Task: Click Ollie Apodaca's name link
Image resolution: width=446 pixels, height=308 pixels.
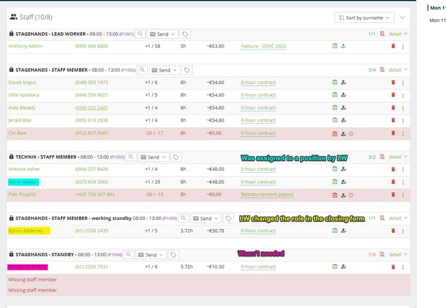Action: pos(23,95)
